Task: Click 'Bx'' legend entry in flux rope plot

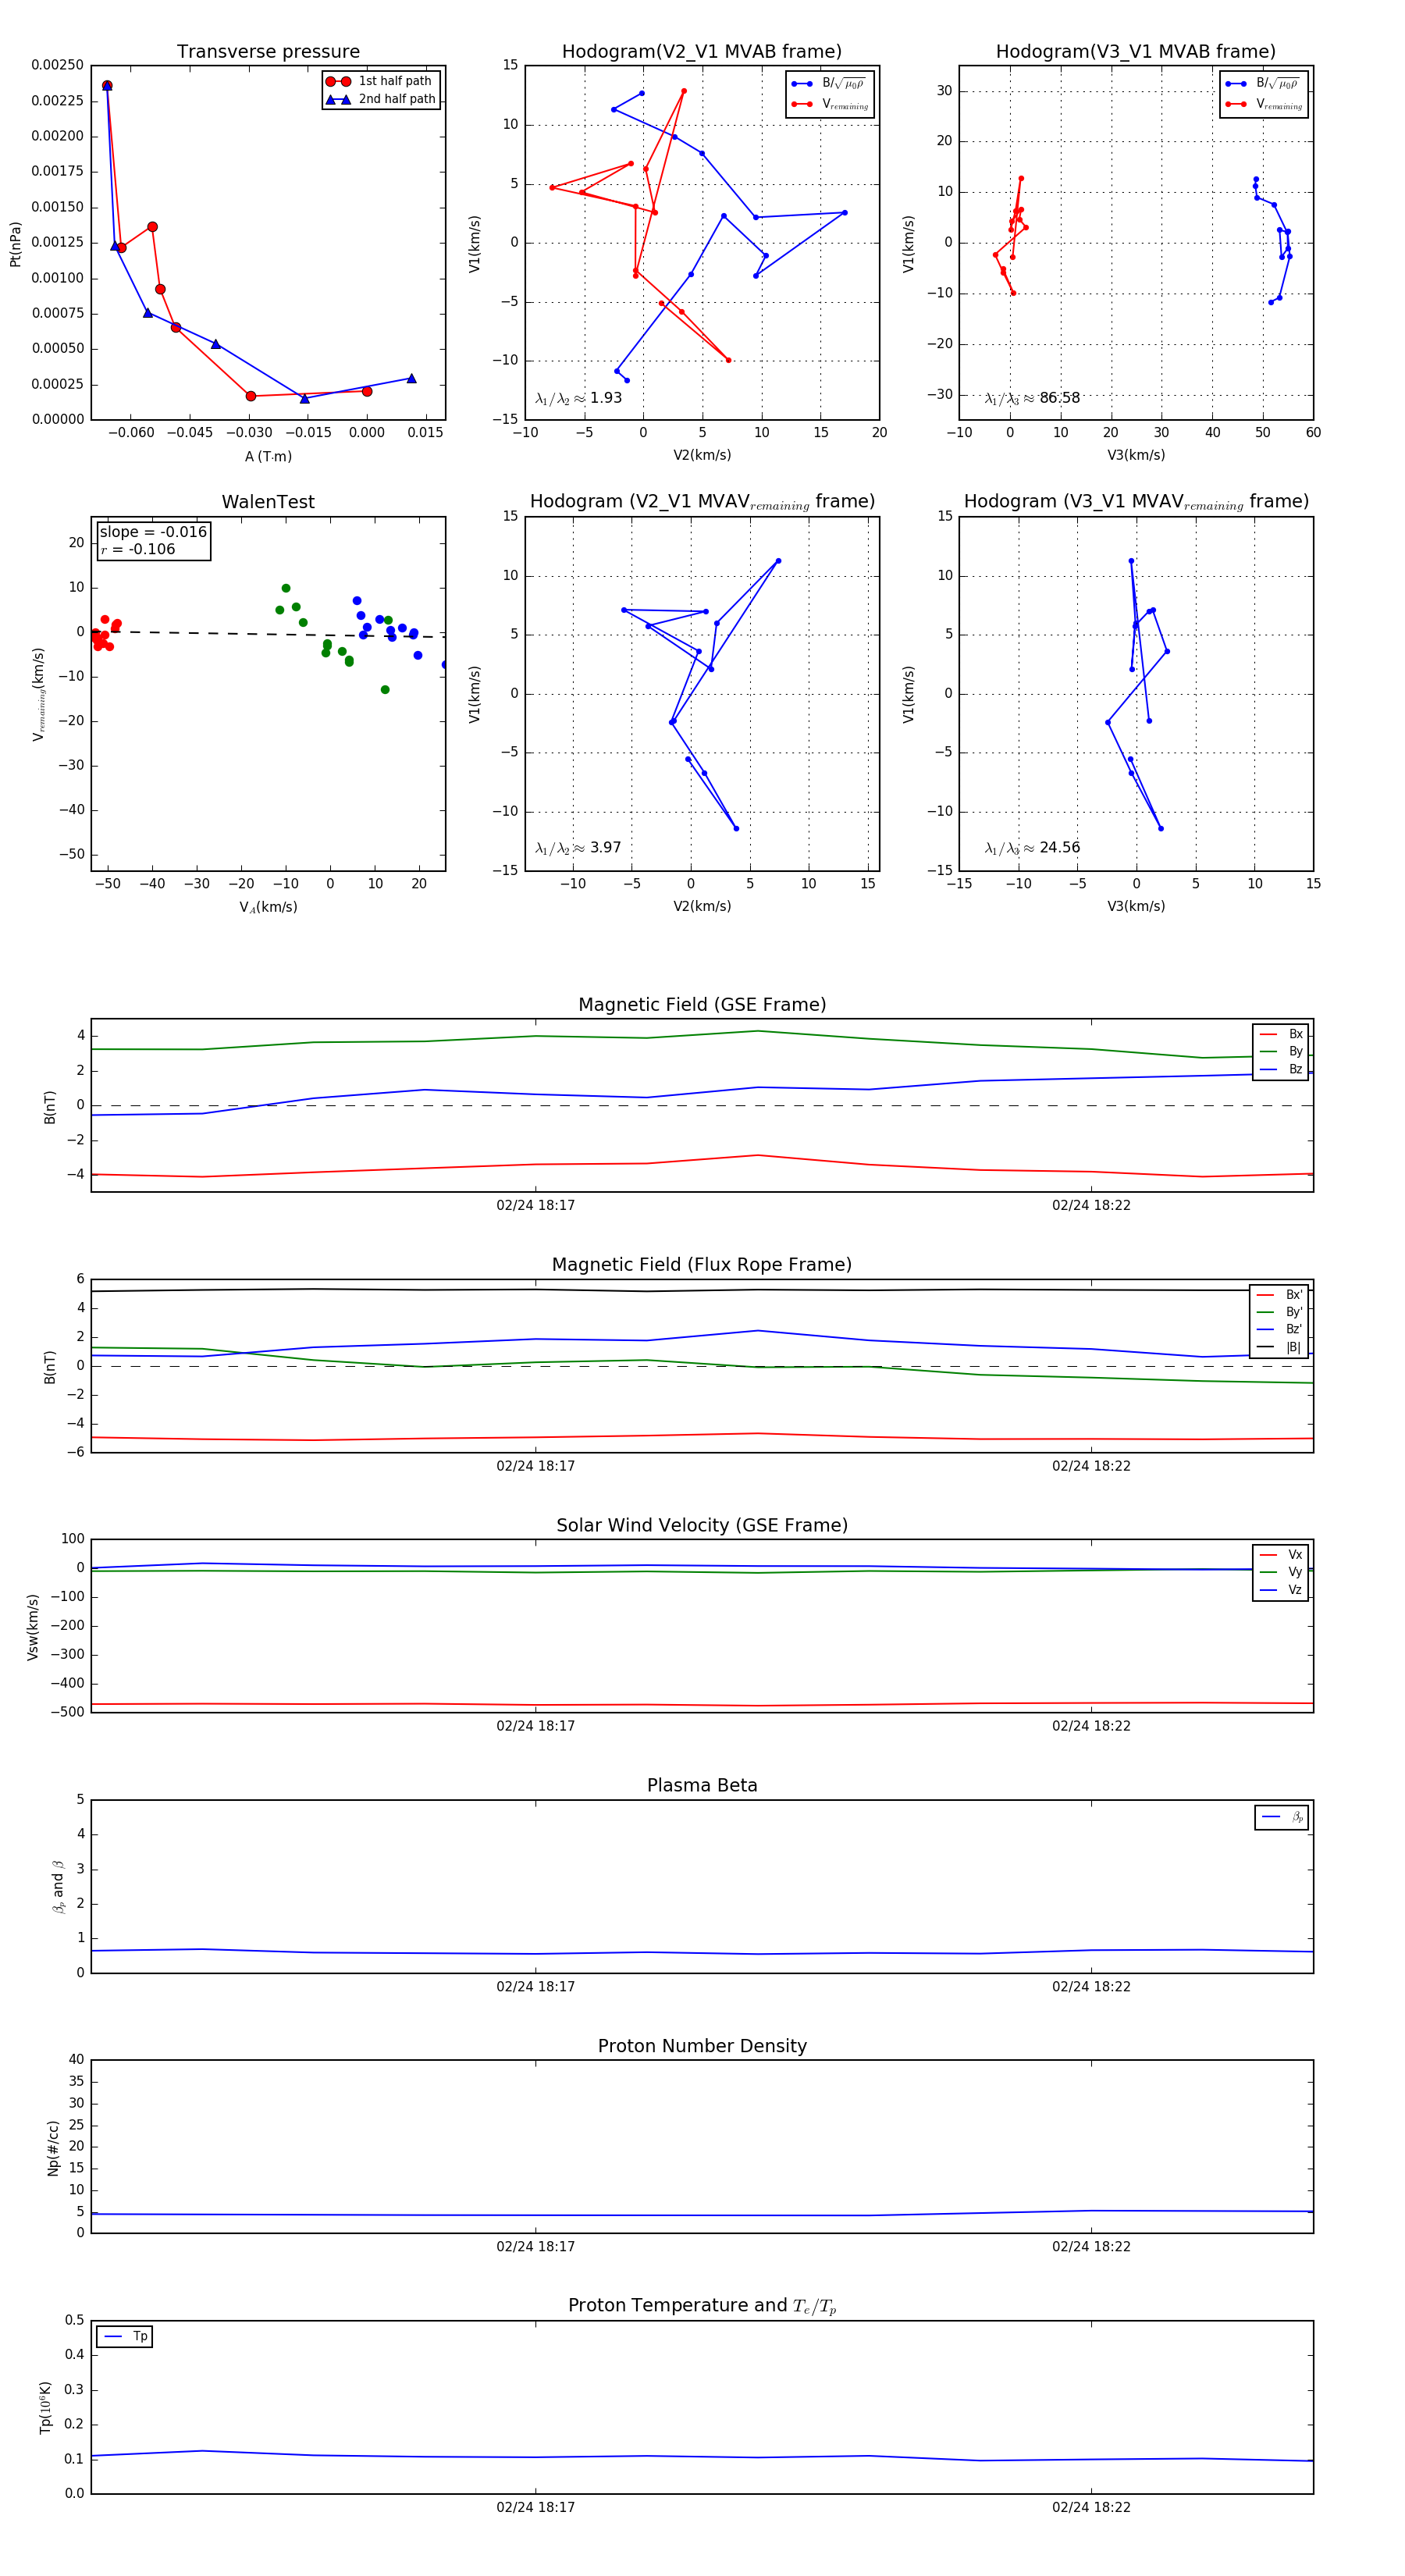Action: [x=1280, y=1294]
